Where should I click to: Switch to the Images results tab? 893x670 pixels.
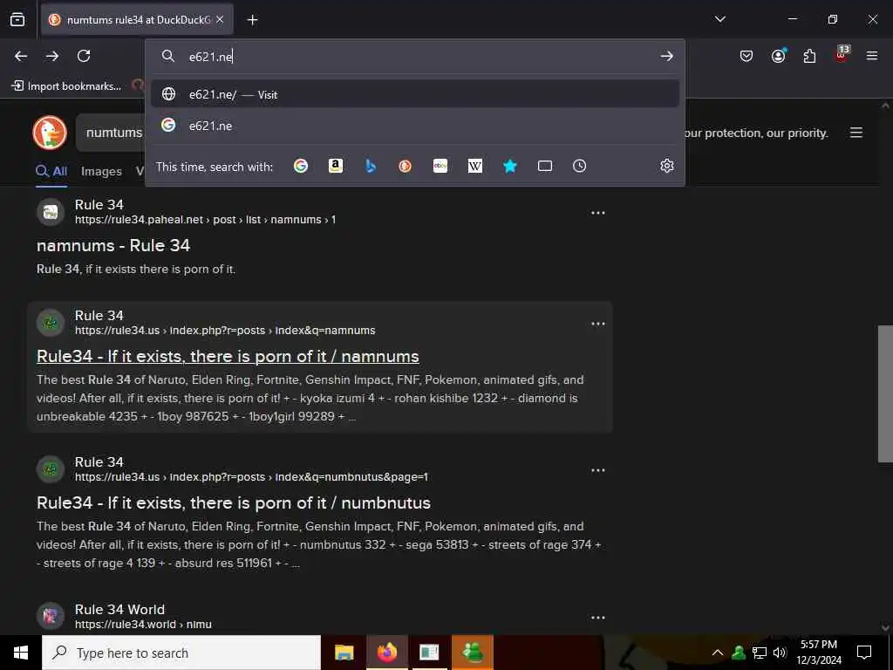pyautogui.click(x=101, y=171)
